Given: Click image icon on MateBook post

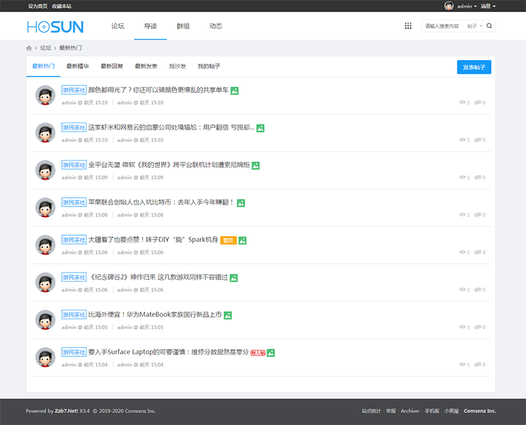Looking at the screenshot, I should pos(228,315).
